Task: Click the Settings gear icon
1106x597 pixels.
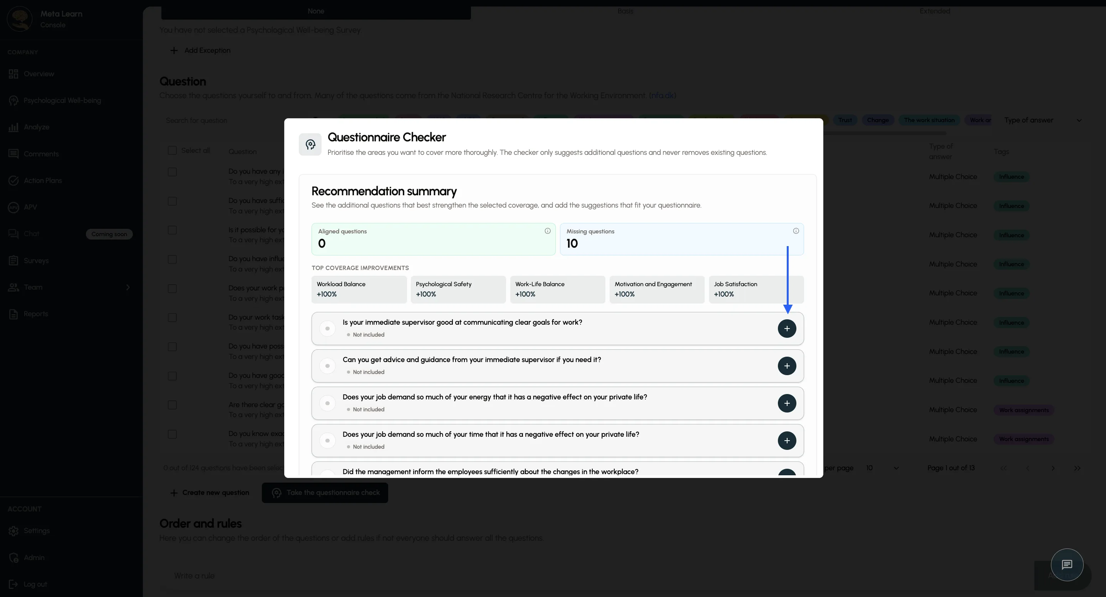Action: click(13, 531)
